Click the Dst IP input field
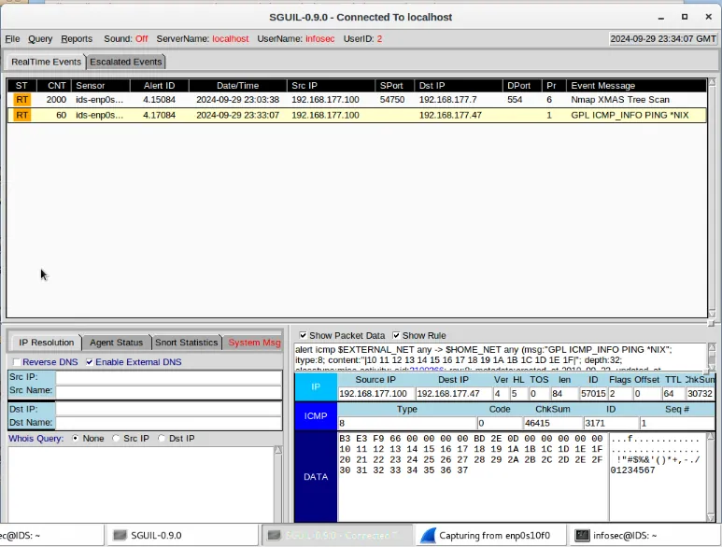Image resolution: width=722 pixels, height=547 pixels. pos(168,409)
